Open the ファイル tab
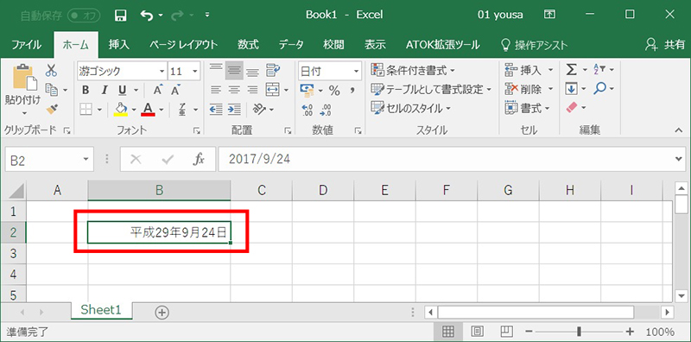This screenshot has height=342, width=691. tap(27, 45)
